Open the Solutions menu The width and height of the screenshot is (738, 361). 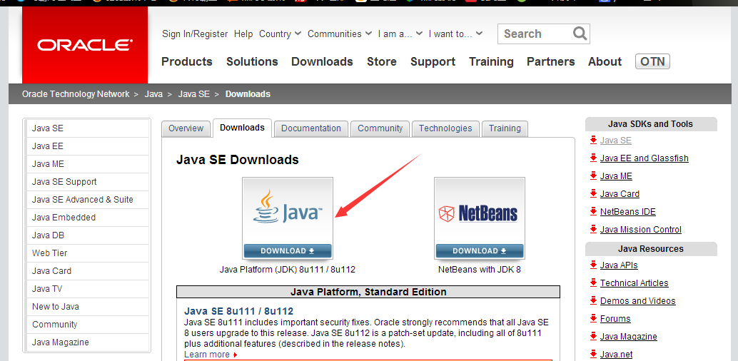click(x=252, y=61)
